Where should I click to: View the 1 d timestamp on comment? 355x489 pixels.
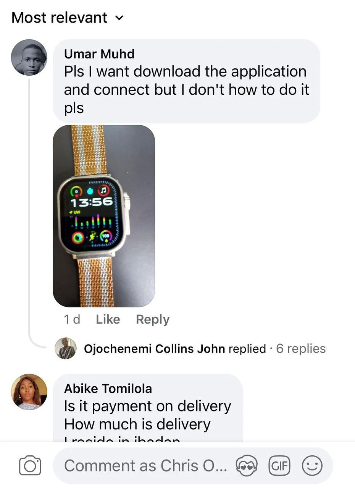click(x=72, y=319)
